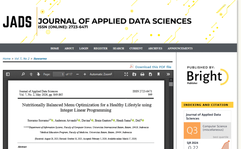This screenshot has width=241, height=149.
Task: Go to the CURRENT issue menu
Action: (x=136, y=49)
